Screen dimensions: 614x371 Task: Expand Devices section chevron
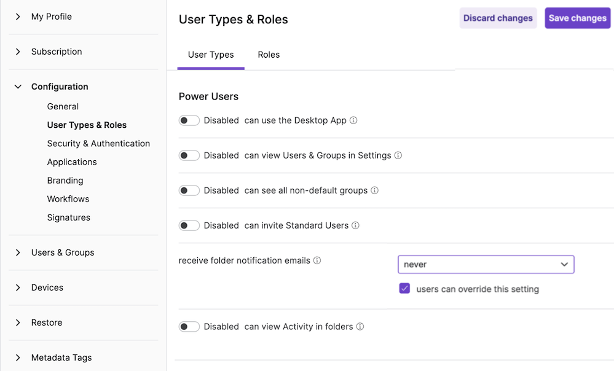[x=18, y=287]
